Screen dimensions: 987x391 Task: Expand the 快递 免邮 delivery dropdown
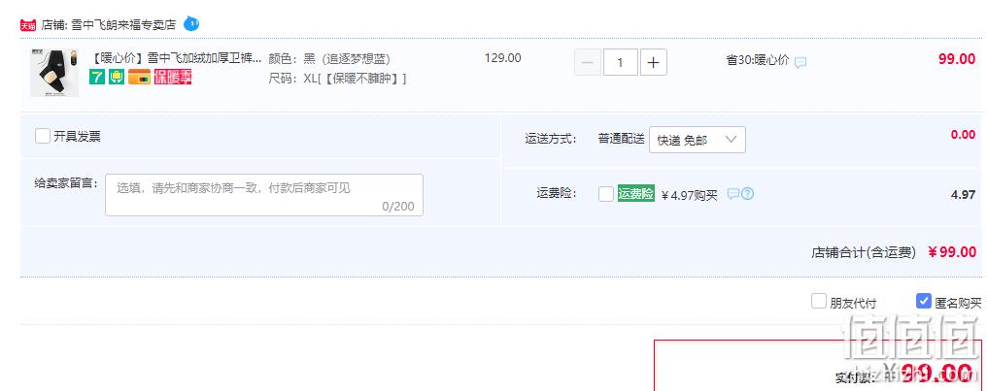698,140
